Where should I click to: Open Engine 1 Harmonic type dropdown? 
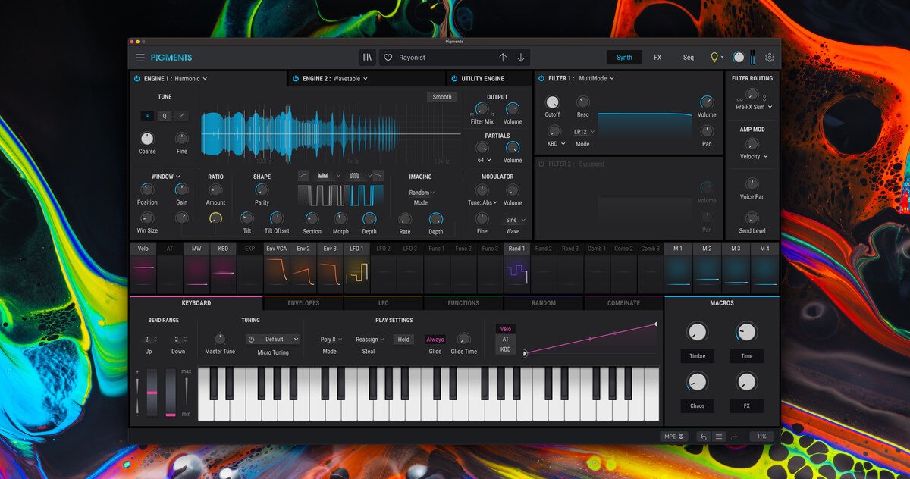(190, 78)
